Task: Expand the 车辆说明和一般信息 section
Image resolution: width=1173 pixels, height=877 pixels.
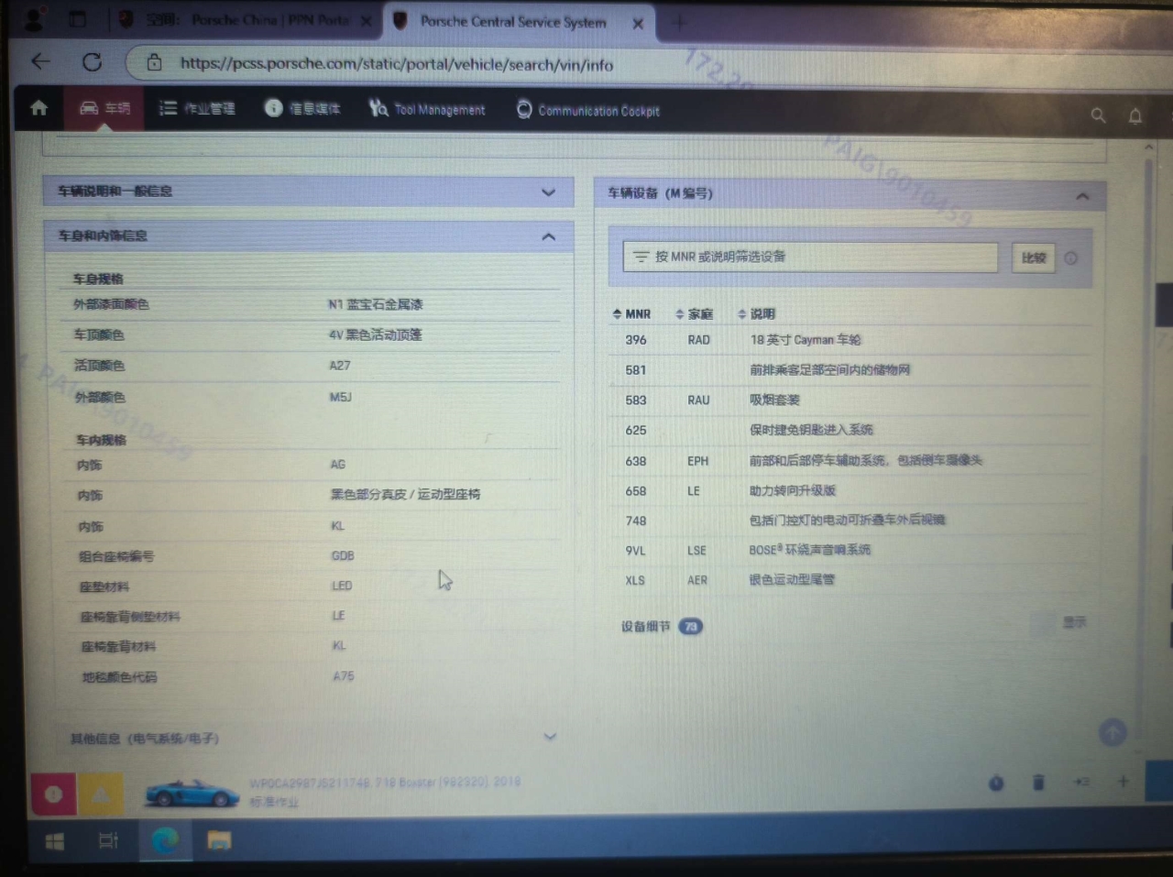Action: pyautogui.click(x=309, y=192)
